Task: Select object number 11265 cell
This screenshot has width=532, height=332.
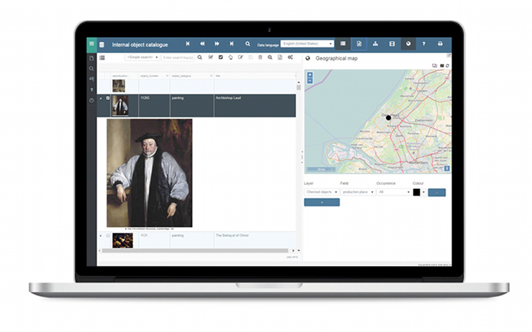Action: tap(154, 106)
